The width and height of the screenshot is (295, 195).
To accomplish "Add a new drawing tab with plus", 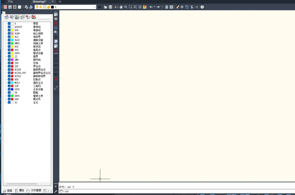I will pos(60,2).
